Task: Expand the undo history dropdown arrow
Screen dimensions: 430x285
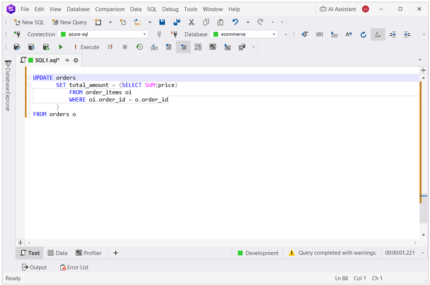Action: [248, 22]
